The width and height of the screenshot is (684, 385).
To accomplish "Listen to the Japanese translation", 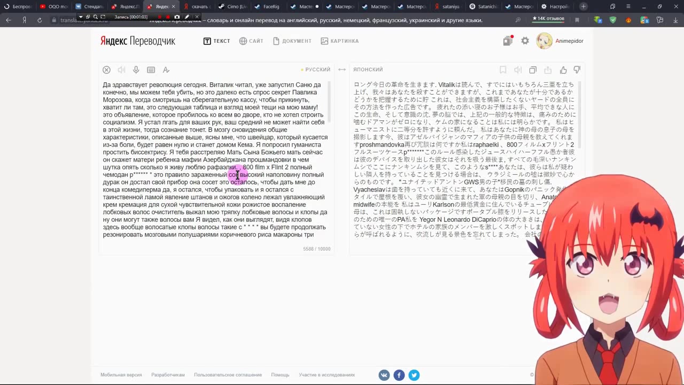I will click(x=518, y=70).
